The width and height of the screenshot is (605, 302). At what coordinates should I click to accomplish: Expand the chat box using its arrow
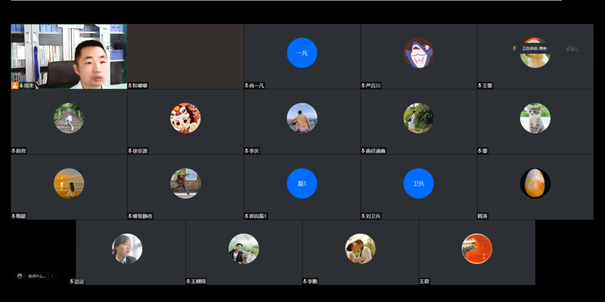(x=51, y=276)
